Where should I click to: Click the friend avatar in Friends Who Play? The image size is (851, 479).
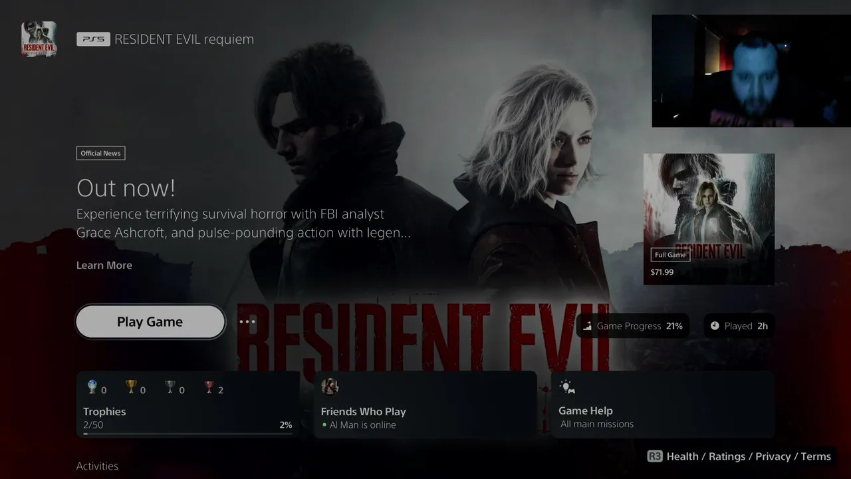pyautogui.click(x=330, y=387)
